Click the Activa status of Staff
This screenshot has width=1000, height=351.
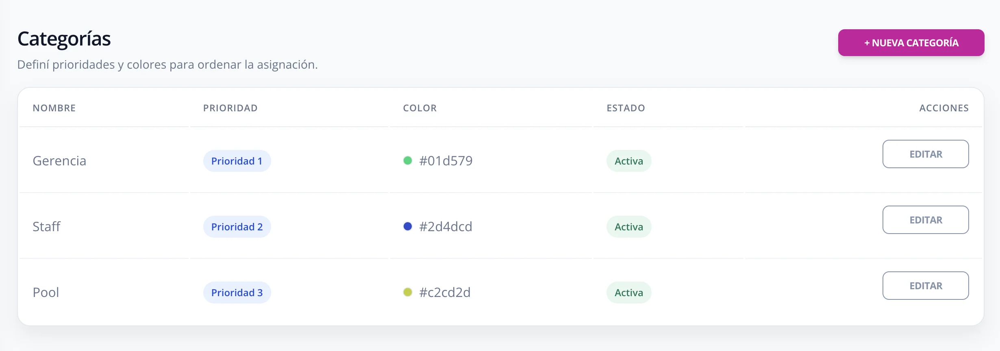click(x=629, y=227)
